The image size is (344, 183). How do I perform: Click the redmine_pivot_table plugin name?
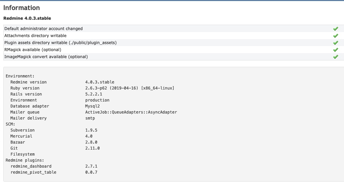[x=33, y=172]
